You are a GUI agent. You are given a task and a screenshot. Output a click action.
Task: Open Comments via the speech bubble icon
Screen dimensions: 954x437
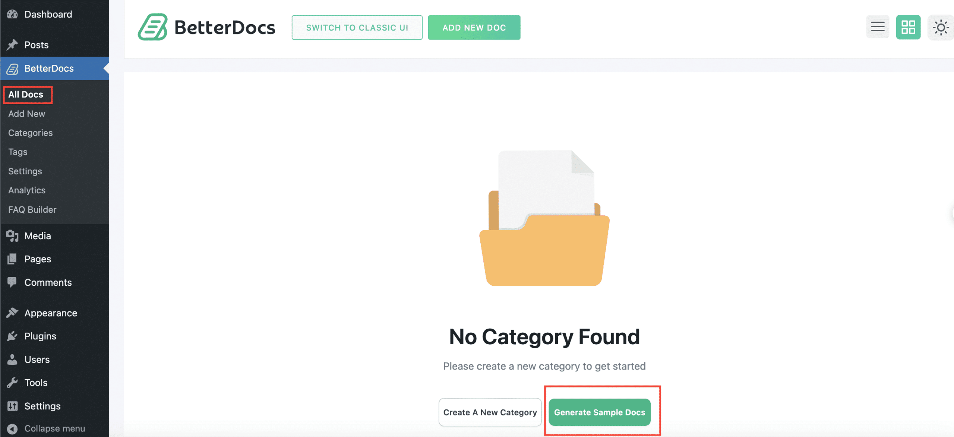click(x=12, y=282)
